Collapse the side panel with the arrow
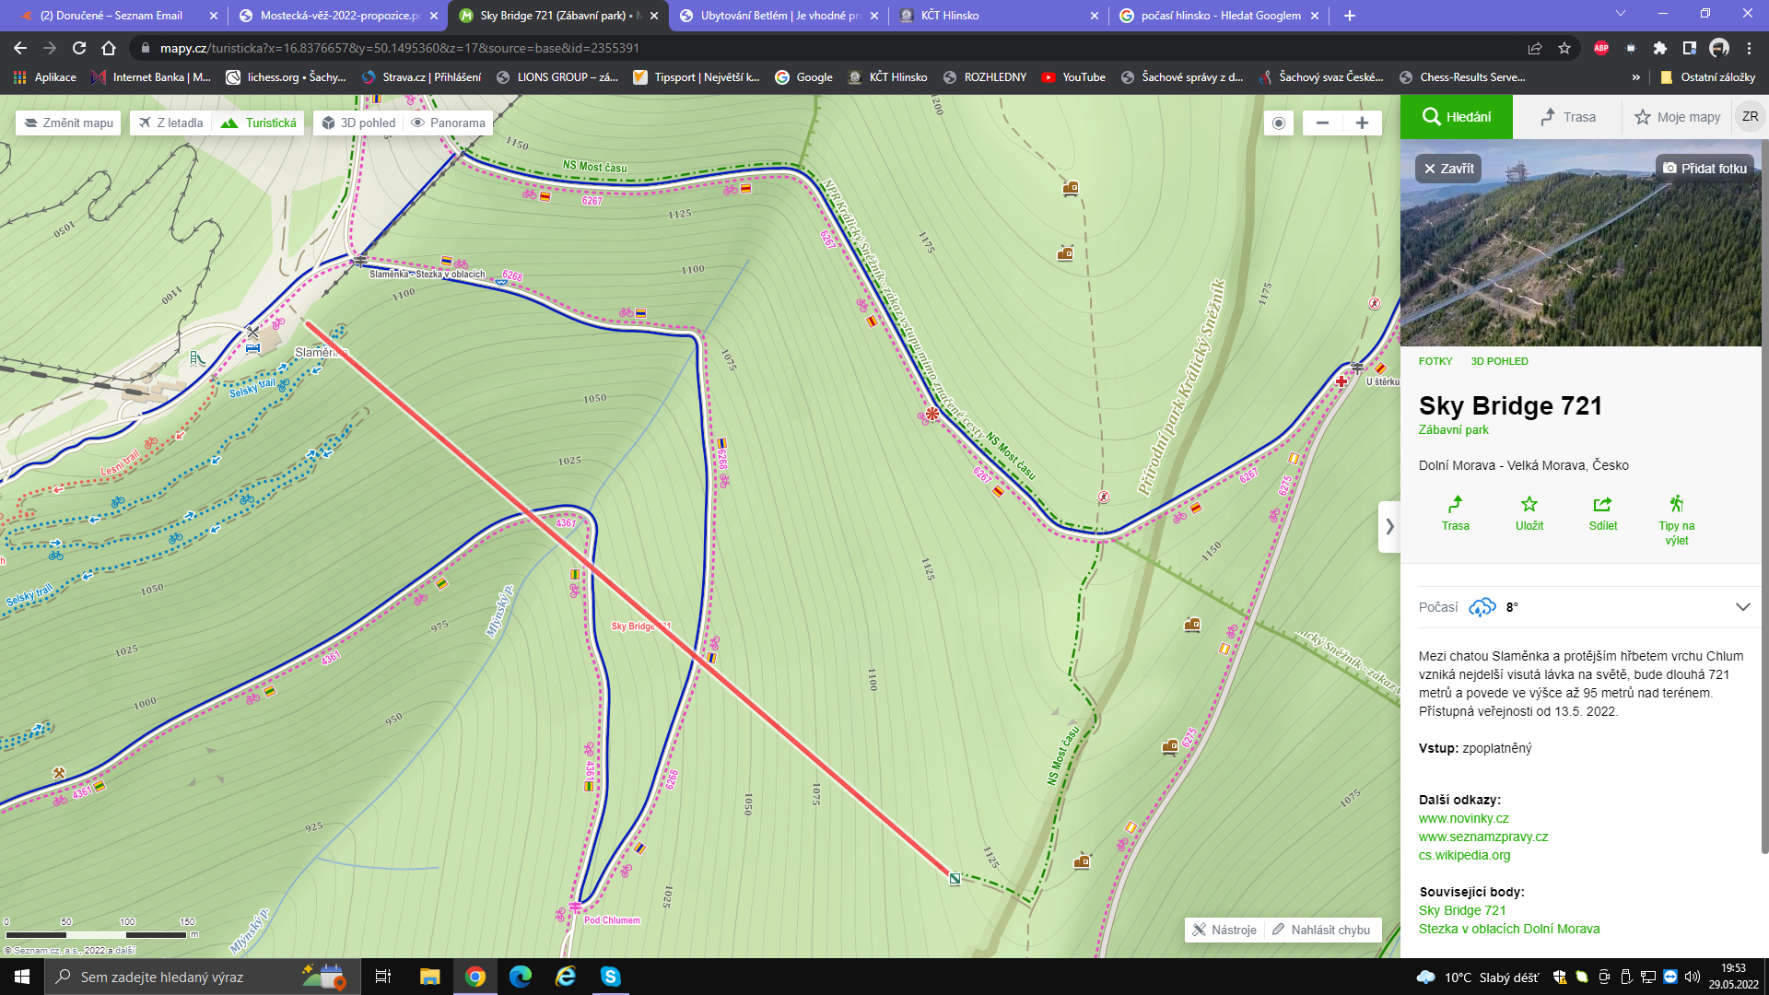The image size is (1769, 995). tap(1389, 527)
